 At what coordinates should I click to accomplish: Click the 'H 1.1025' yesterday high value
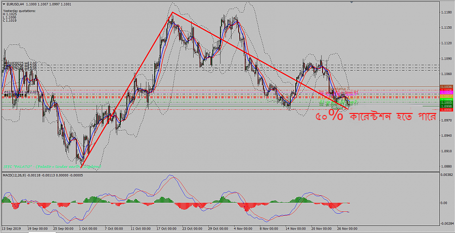click(x=10, y=14)
